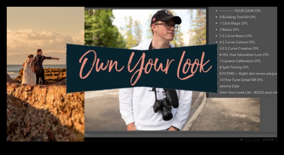This screenshot has width=284, height=155.
Task: Click the Filter label in the bottom bar
Action: [x=241, y=139]
